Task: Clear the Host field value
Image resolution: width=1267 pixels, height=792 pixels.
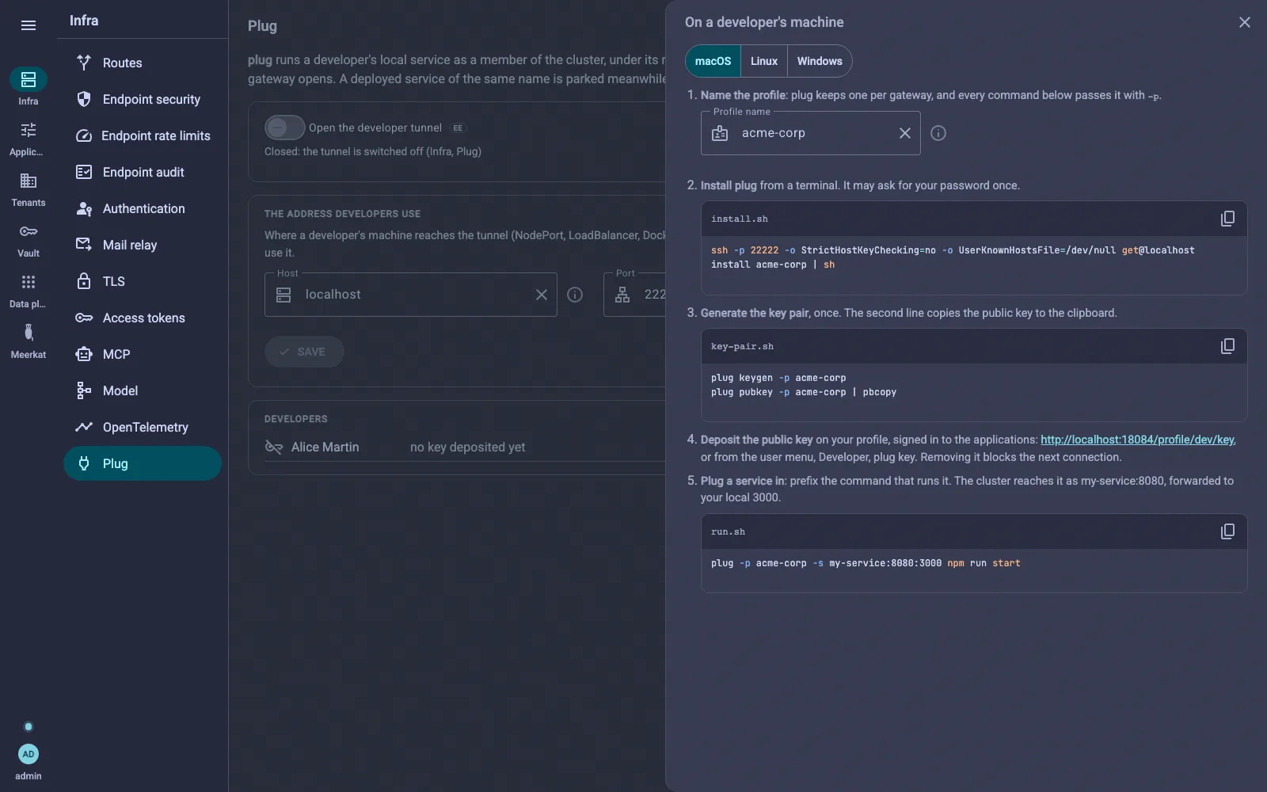Action: pyautogui.click(x=542, y=295)
